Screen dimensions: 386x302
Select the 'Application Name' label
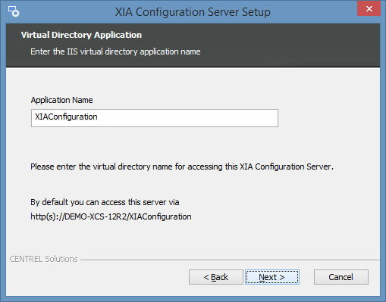(x=61, y=100)
